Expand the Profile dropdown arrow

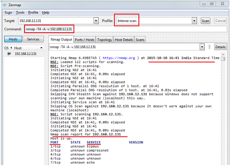pos(194,21)
